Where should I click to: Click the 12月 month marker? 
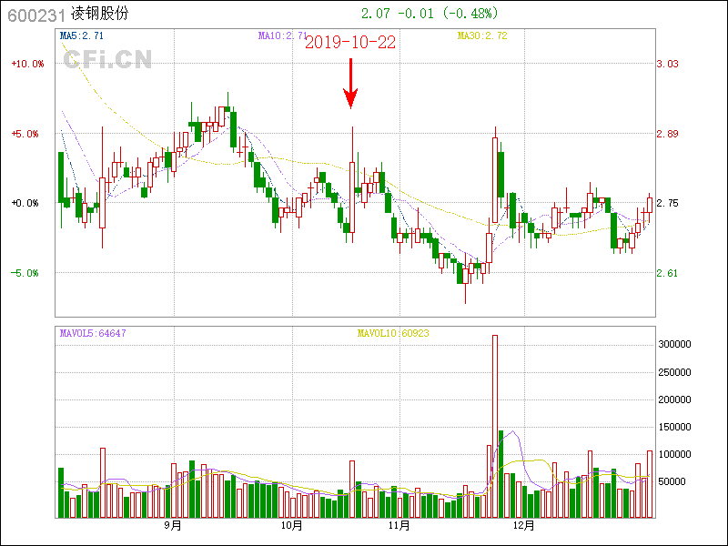click(522, 525)
